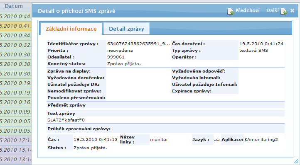Click line name value monitor
The width and height of the screenshot is (300, 165).
tap(159, 140)
